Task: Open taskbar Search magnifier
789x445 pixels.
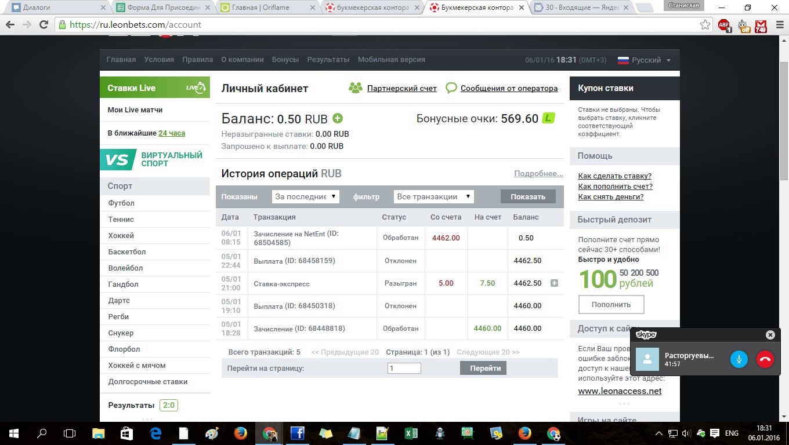Action: click(x=42, y=433)
